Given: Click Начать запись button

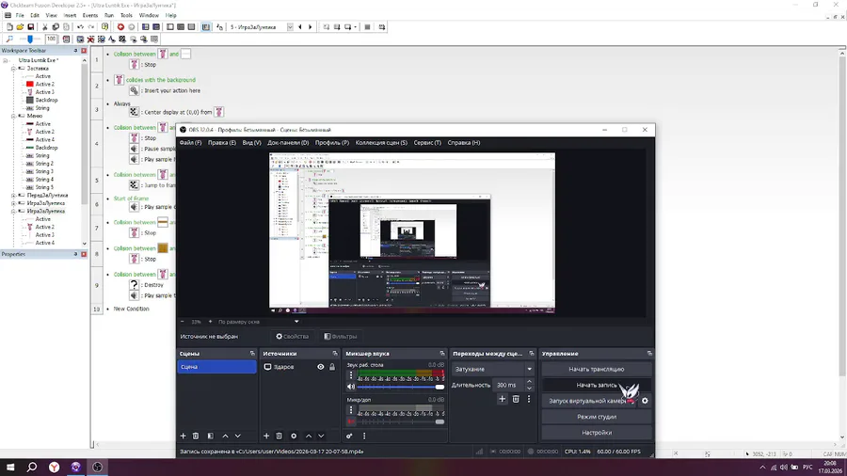Looking at the screenshot, I should (597, 385).
